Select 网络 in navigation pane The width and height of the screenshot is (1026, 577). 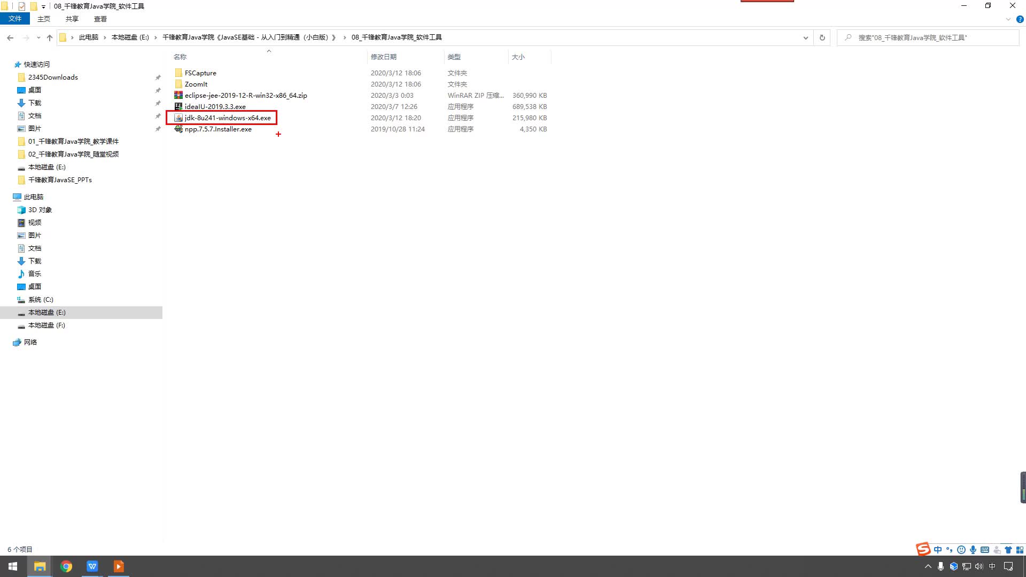(30, 342)
